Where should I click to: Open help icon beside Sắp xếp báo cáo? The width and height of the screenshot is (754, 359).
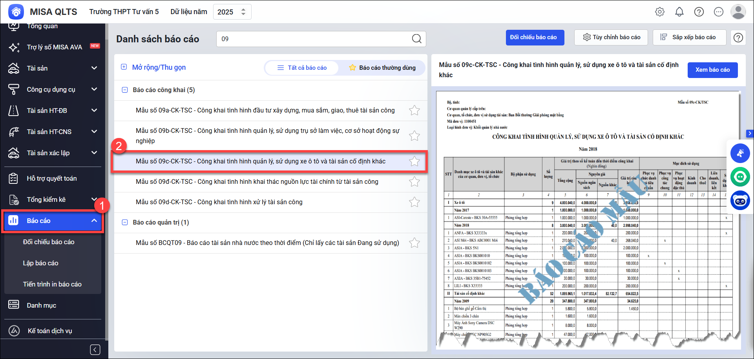pyautogui.click(x=738, y=38)
